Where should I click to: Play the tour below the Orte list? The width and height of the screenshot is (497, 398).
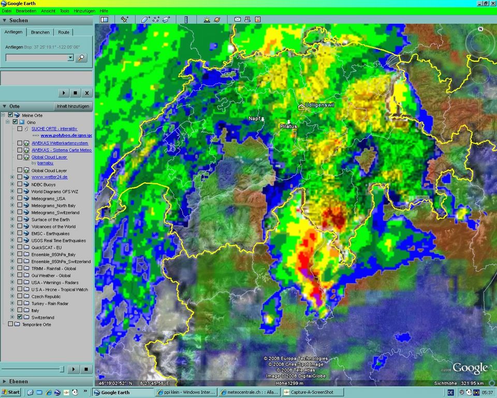[74, 369]
